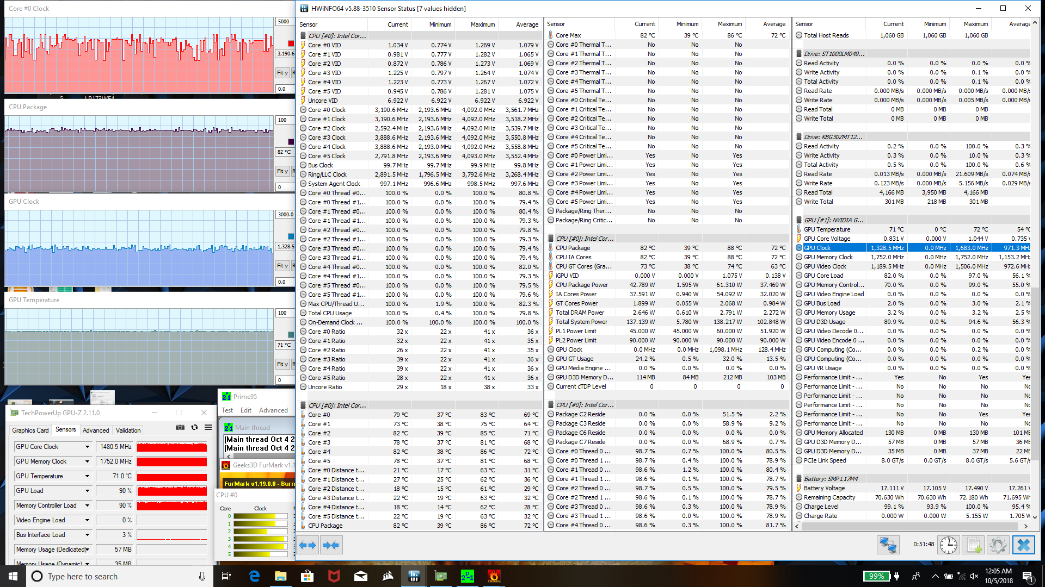Refresh GPU-Z sensors with the refresh icon
The width and height of the screenshot is (1045, 587).
pyautogui.click(x=194, y=428)
